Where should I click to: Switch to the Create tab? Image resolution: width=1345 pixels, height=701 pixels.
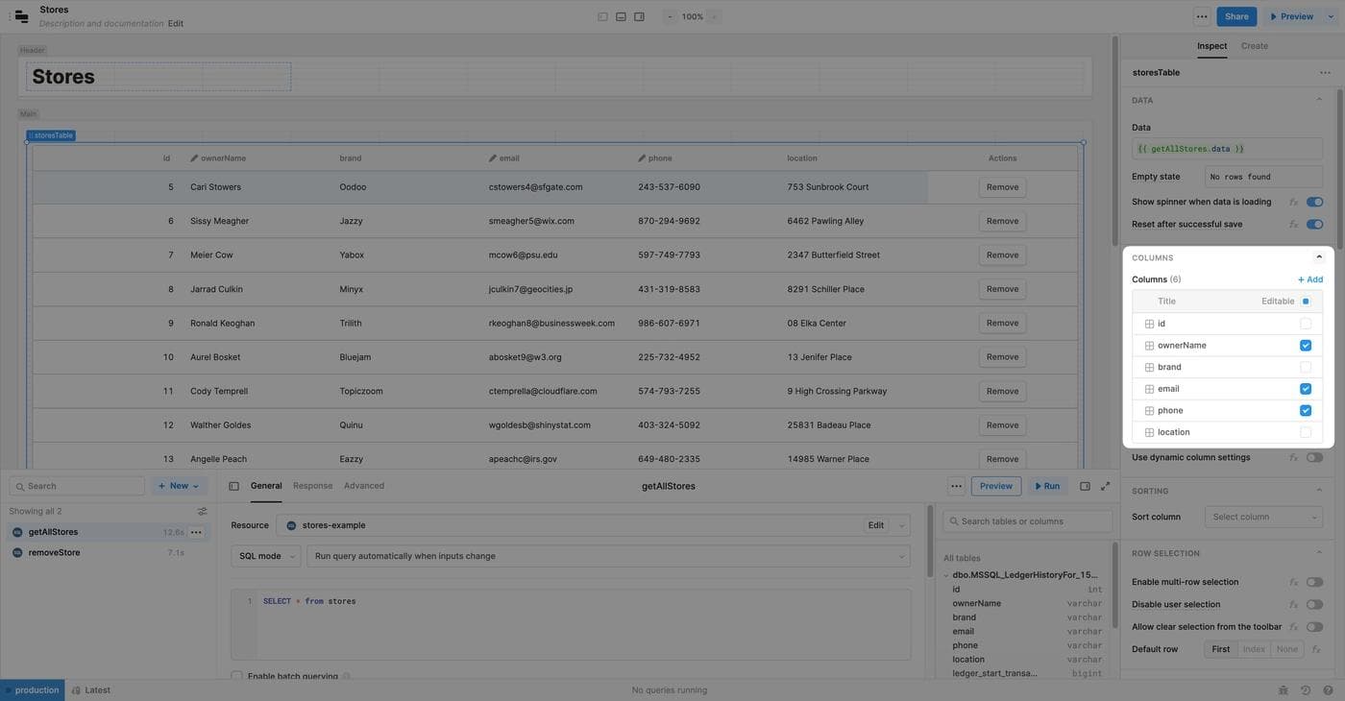point(1254,46)
